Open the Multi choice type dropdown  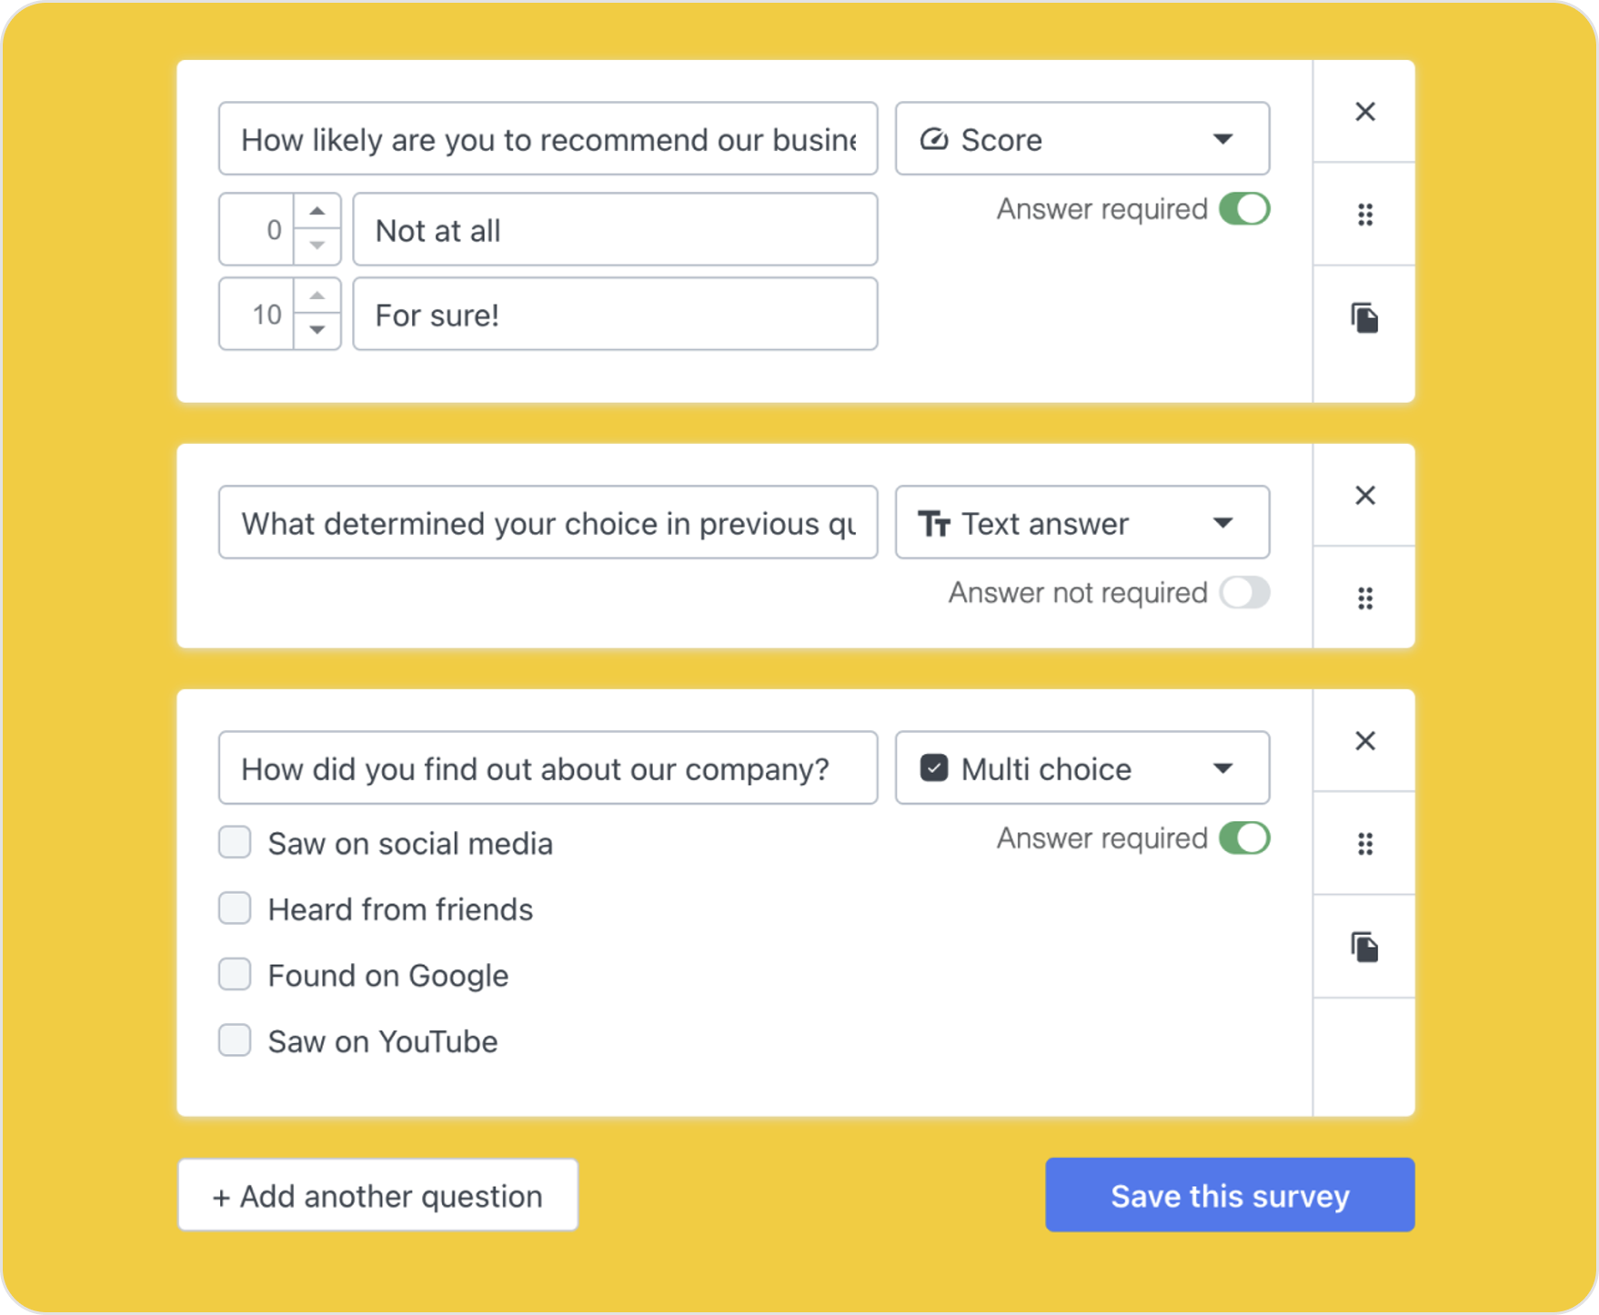1082,768
